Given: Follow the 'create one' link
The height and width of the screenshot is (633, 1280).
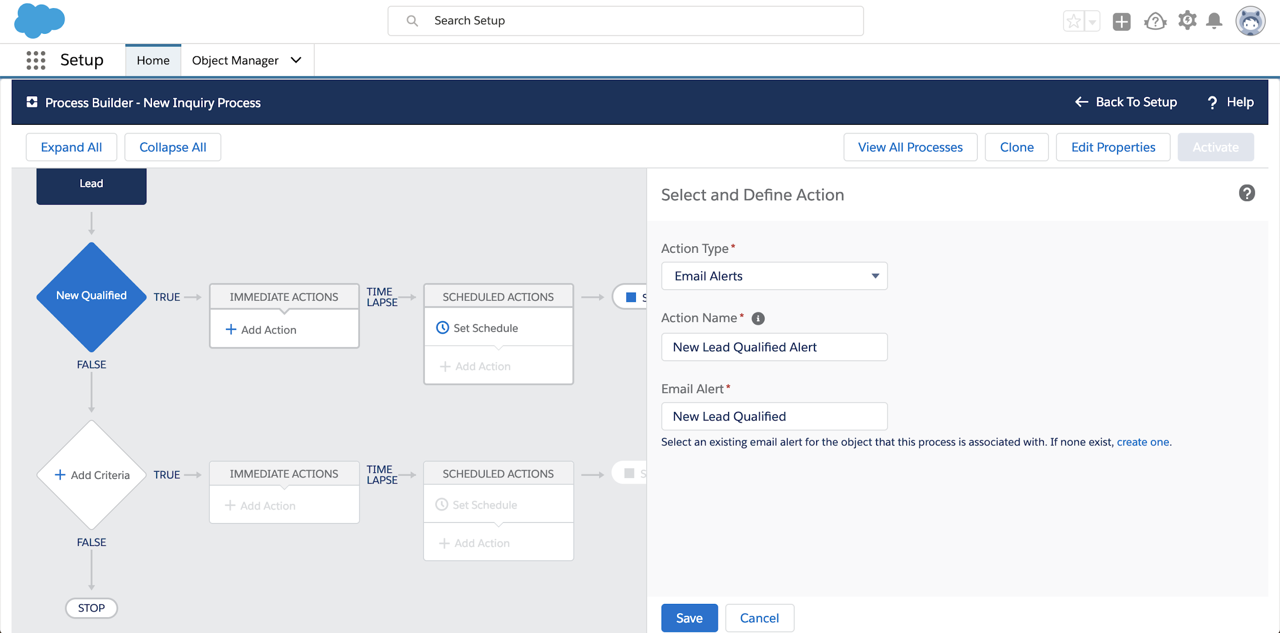Looking at the screenshot, I should pyautogui.click(x=1143, y=442).
